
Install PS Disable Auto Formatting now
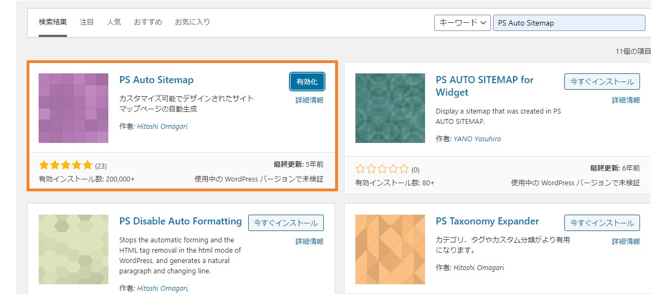tap(286, 223)
